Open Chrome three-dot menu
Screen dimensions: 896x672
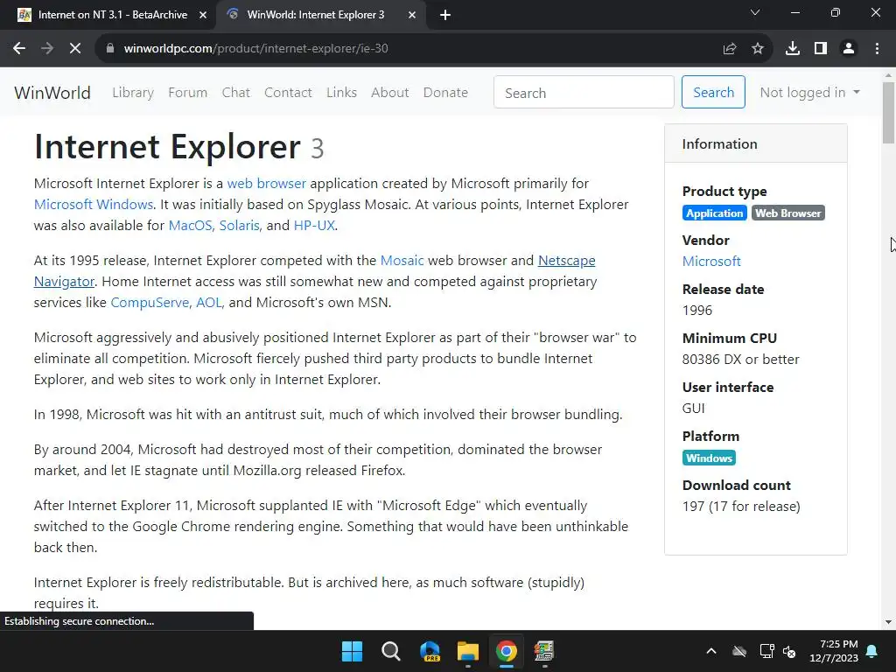click(877, 49)
